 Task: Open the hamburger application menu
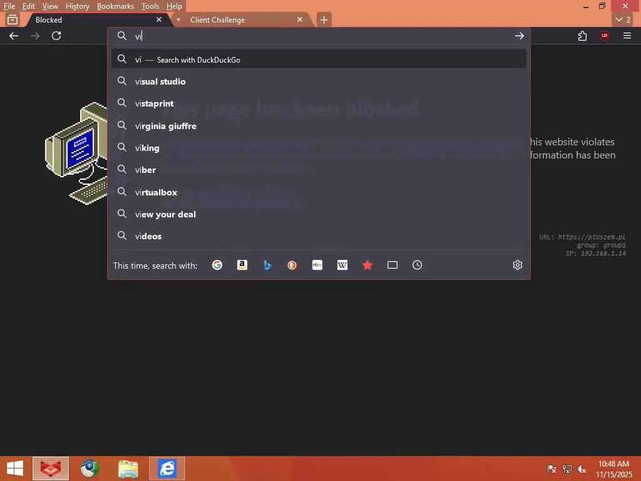pyautogui.click(x=627, y=36)
